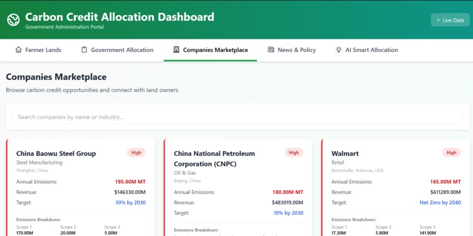Image resolution: width=473 pixels, height=236 pixels.
Task: Click the High badge on China Baowu card
Action: pos(136,153)
